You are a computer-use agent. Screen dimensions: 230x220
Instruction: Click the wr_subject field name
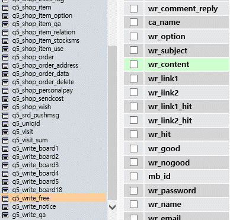(x=168, y=50)
